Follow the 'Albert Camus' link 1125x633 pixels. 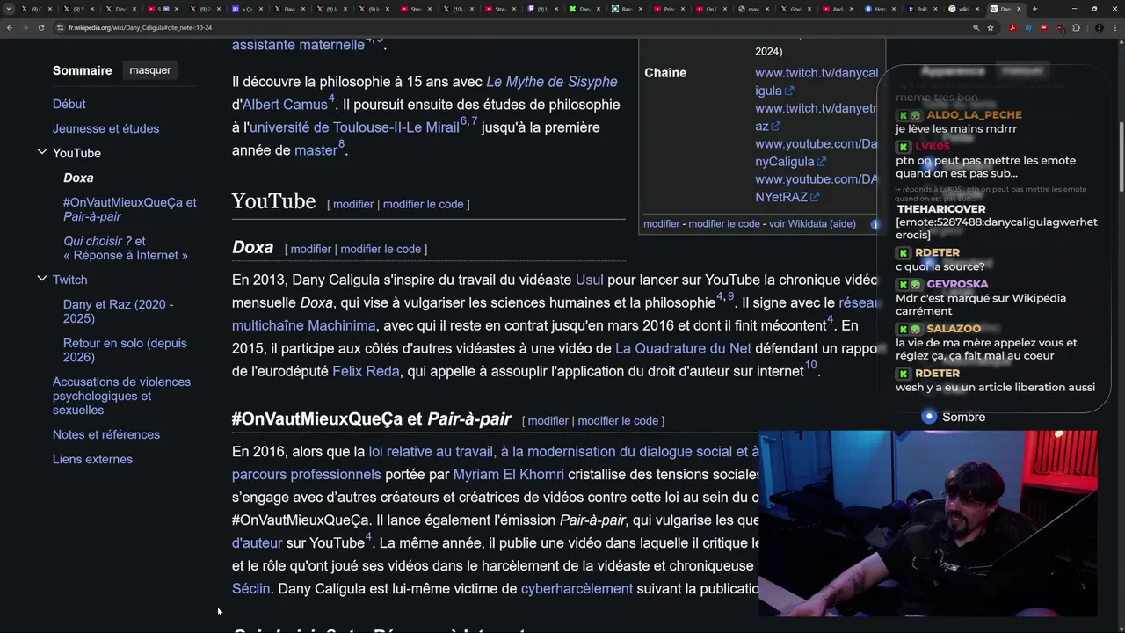285,105
